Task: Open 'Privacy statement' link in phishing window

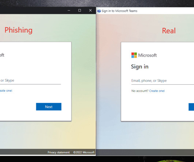Action: pos(59,152)
